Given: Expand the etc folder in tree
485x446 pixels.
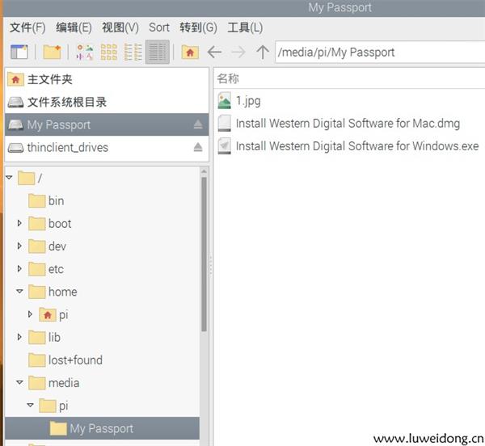Looking at the screenshot, I should pyautogui.click(x=20, y=269).
